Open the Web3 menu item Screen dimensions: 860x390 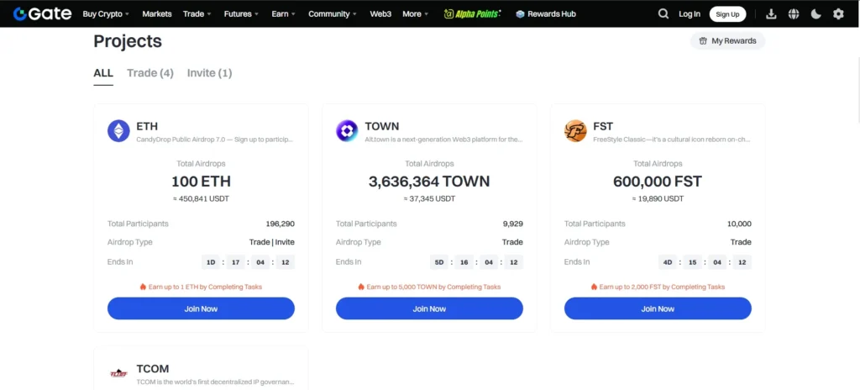tap(380, 14)
